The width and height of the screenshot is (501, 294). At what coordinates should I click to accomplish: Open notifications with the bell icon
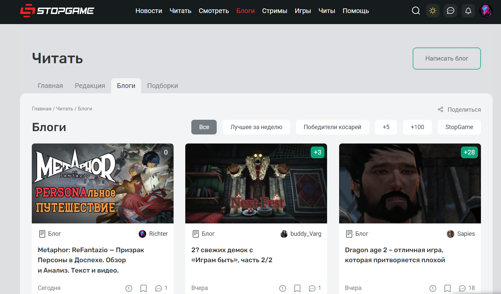[x=468, y=11]
